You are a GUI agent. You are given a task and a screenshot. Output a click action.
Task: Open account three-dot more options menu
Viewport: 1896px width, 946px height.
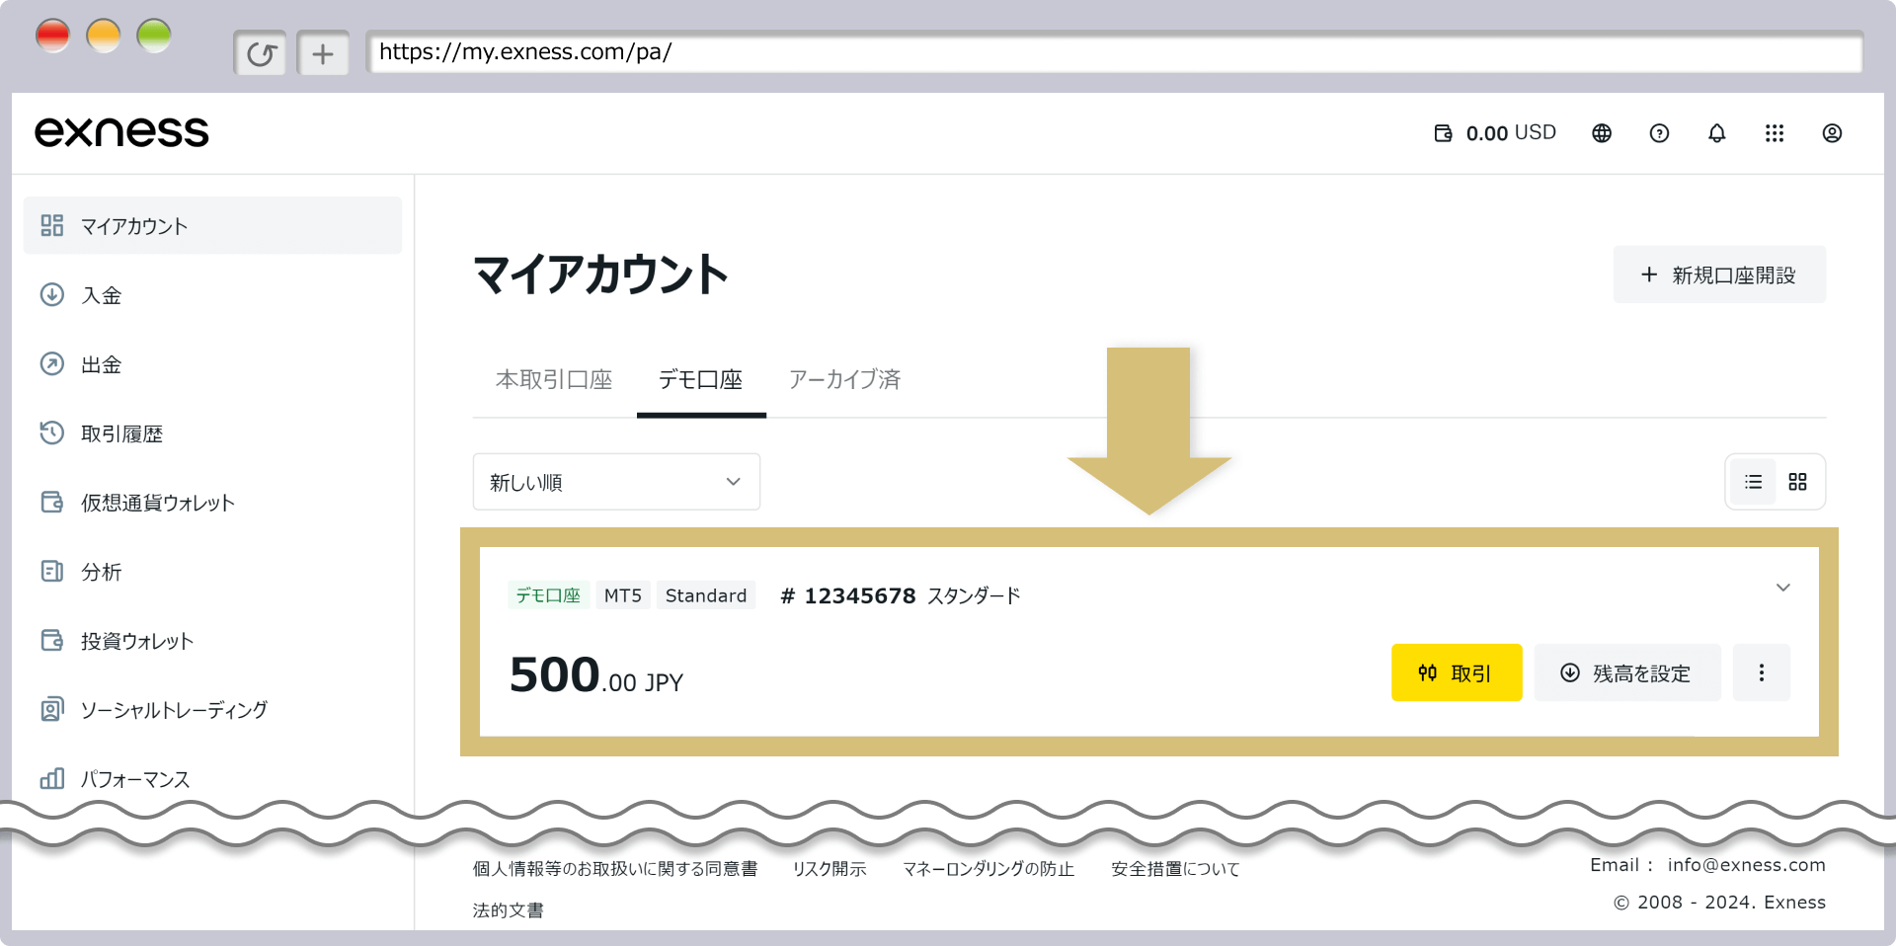1761,672
